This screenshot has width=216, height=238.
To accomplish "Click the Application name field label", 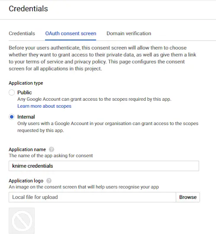I will [27, 149].
